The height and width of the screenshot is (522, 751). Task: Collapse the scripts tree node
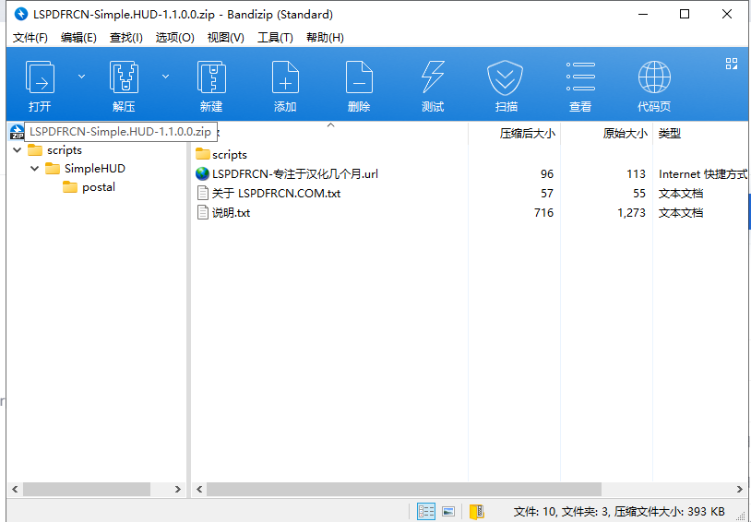click(18, 150)
